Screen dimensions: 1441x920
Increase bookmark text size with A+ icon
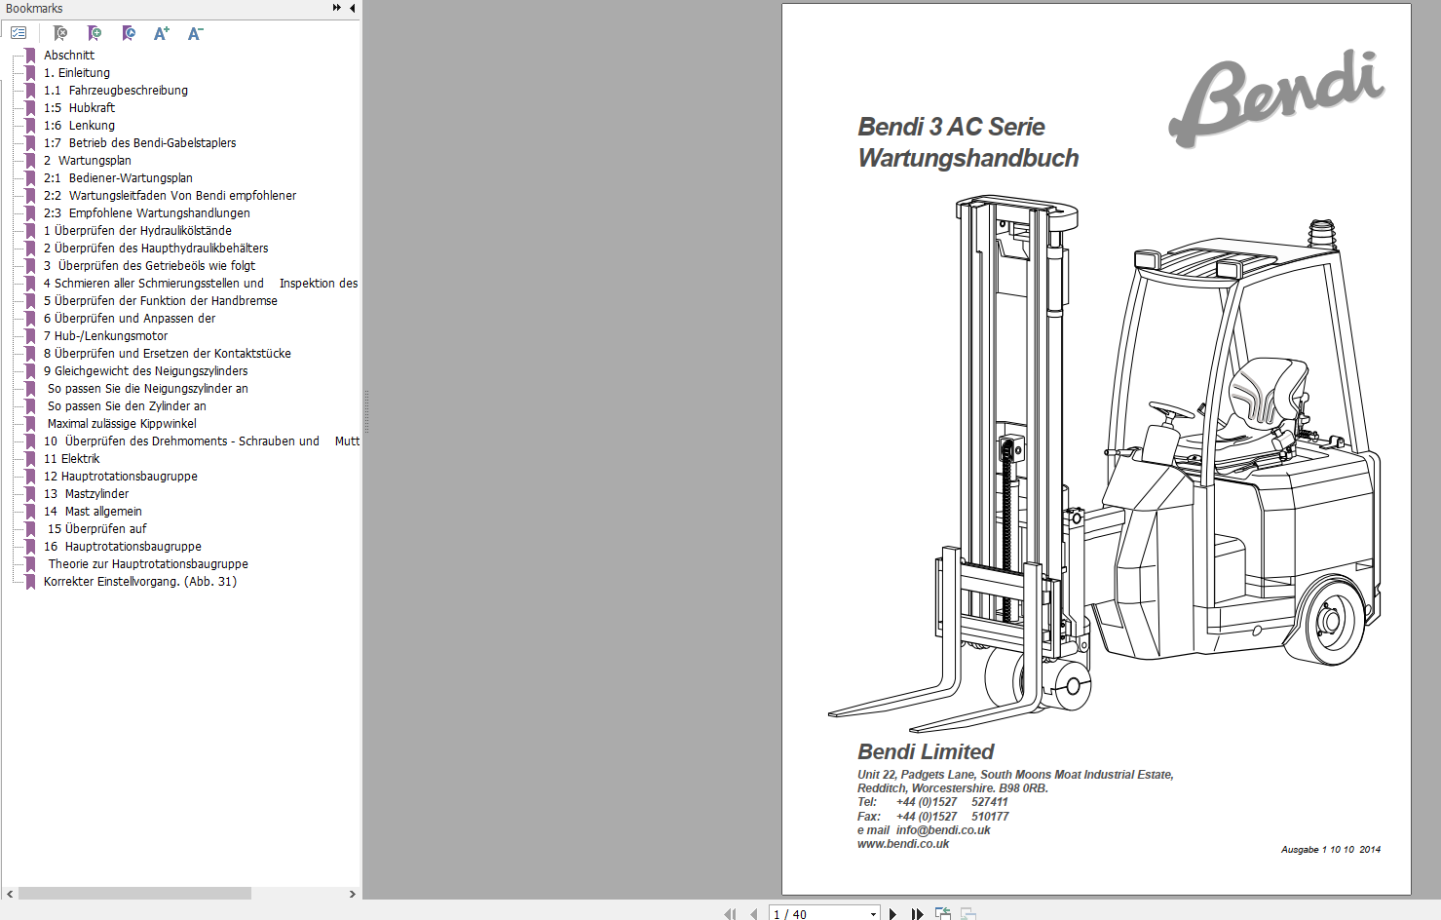(x=161, y=33)
